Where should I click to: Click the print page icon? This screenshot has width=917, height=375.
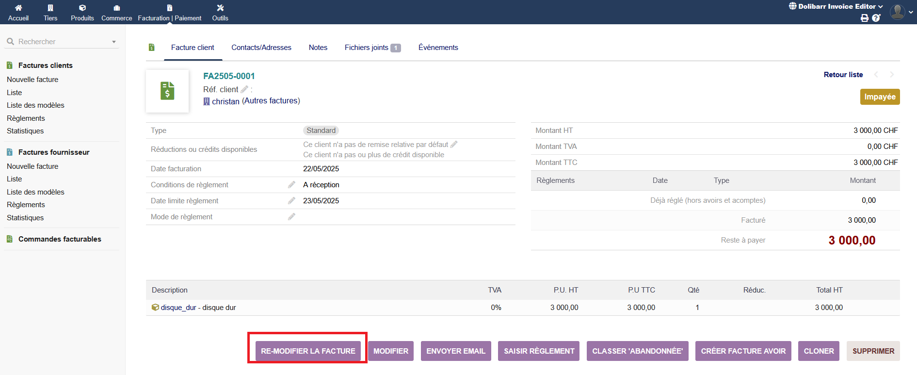[864, 18]
